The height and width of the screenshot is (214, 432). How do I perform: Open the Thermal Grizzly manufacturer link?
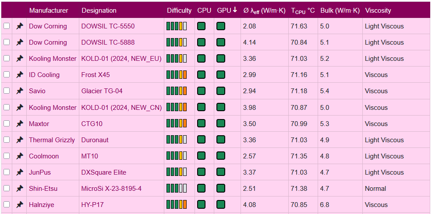click(52, 140)
